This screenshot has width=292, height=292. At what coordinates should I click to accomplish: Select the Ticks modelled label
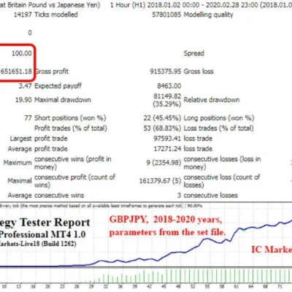pyautogui.click(x=56, y=15)
